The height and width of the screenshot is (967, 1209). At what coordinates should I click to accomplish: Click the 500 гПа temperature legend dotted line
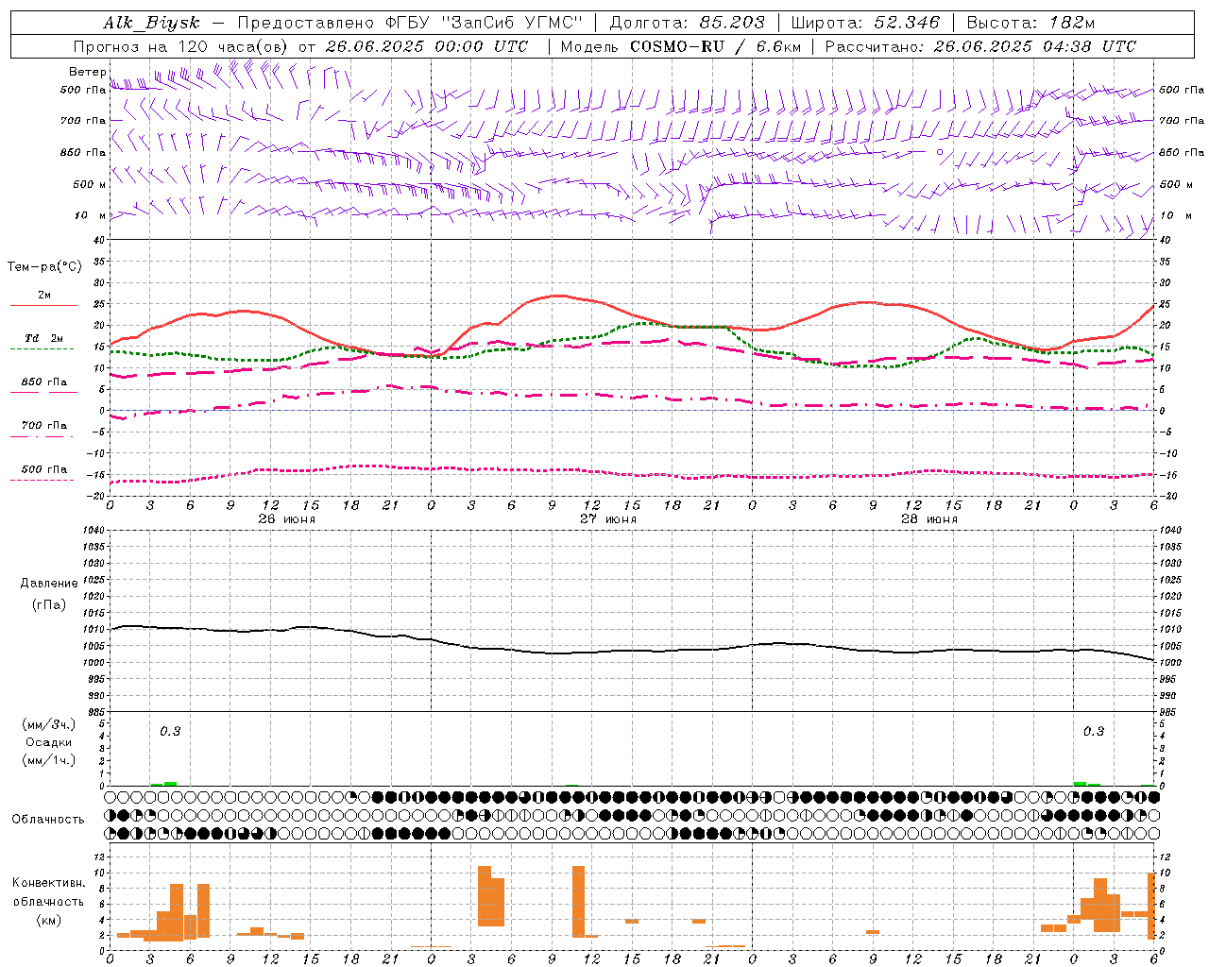42,480
